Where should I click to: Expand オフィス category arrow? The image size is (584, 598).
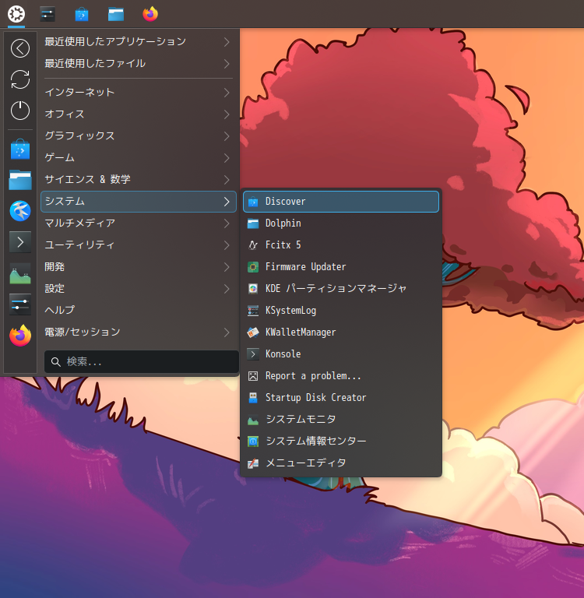pyautogui.click(x=227, y=114)
